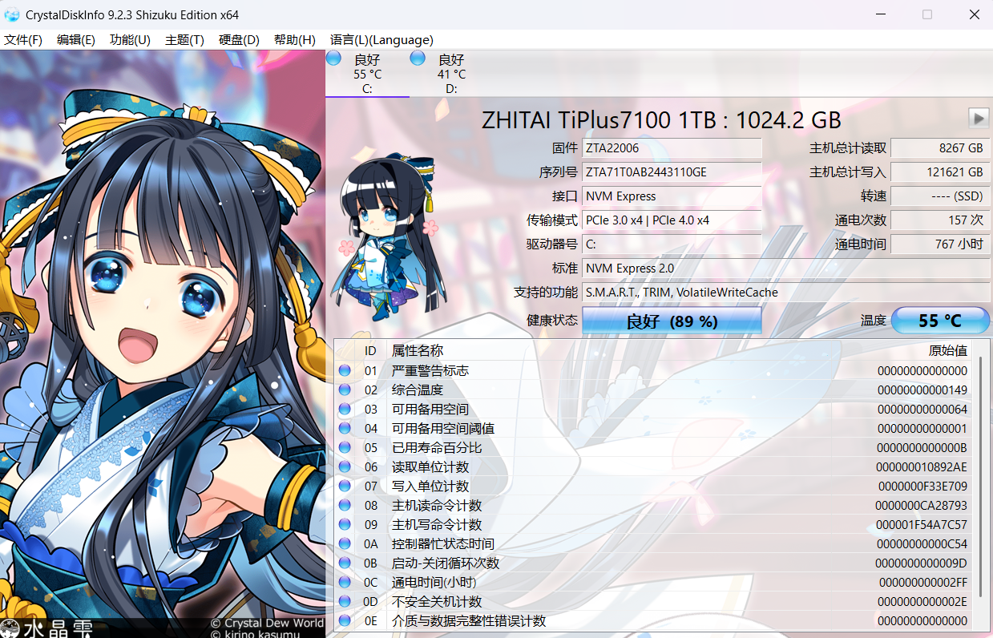Image resolution: width=993 pixels, height=638 pixels.
Task: Click the rotation speed value ---- (SSD)
Action: pyautogui.click(x=940, y=196)
